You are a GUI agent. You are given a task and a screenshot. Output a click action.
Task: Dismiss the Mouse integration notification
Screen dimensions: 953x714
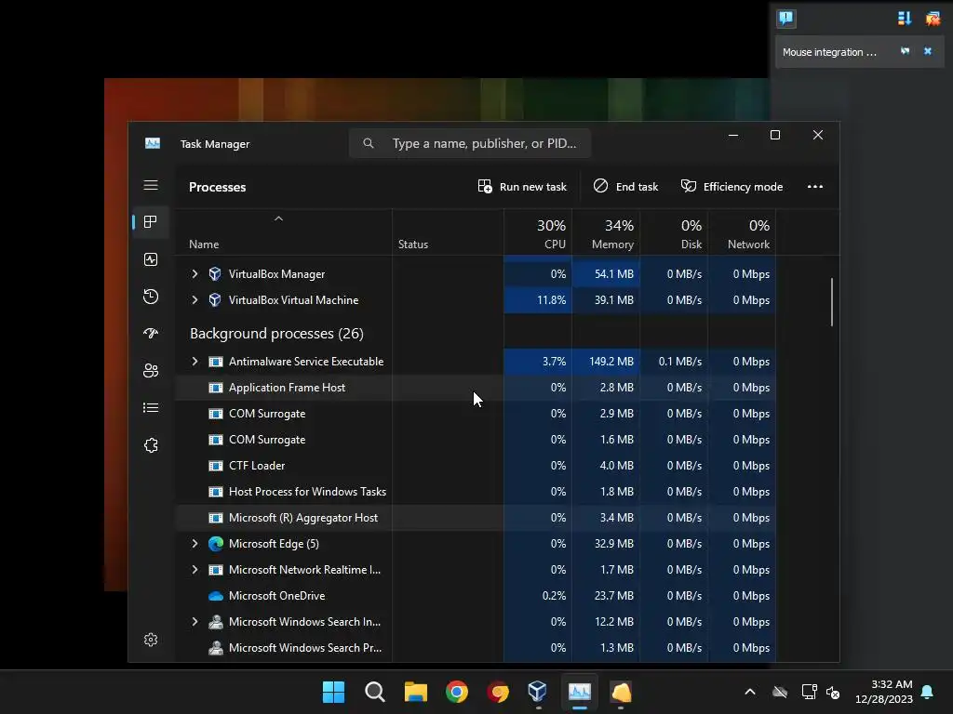pyautogui.click(x=928, y=52)
